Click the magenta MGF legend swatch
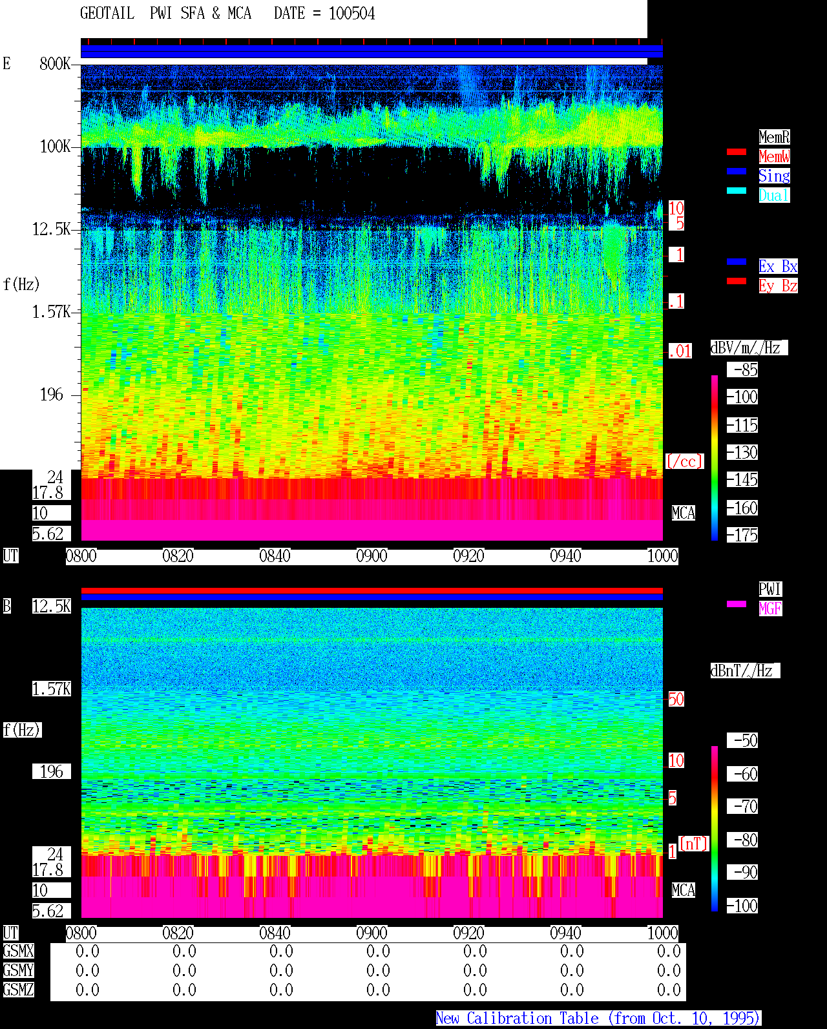This screenshot has height=1029, width=827. pyautogui.click(x=737, y=604)
